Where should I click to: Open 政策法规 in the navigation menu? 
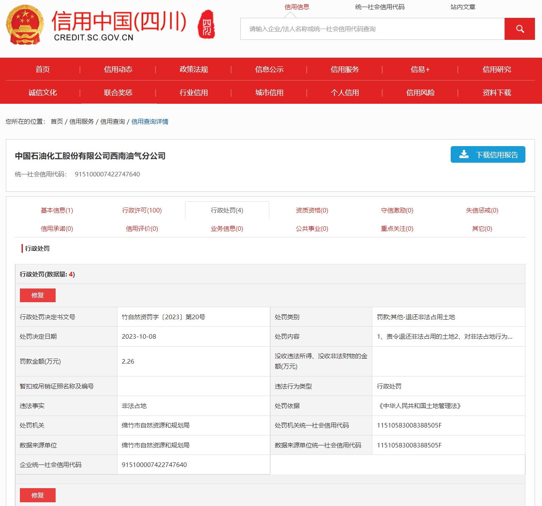(x=194, y=69)
